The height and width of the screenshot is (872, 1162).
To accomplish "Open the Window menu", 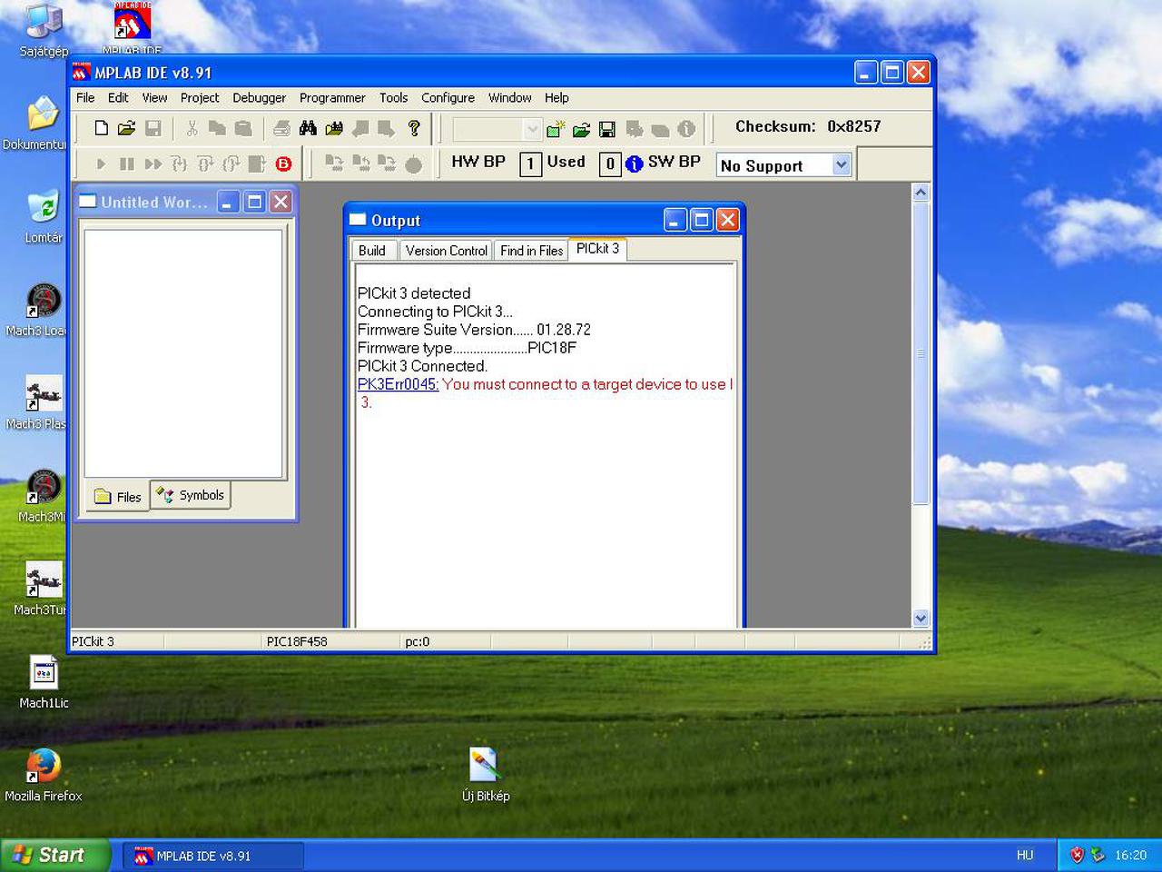I will pos(509,98).
